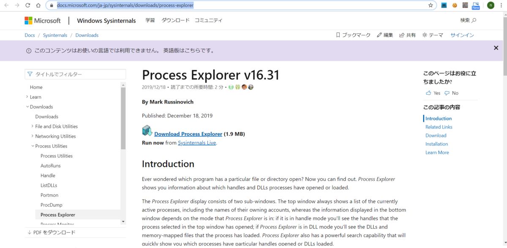Collapse Process Utilities tree node

[33, 146]
